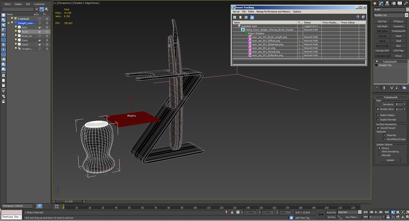Enable Separate by Materials checkbox
Viewport: 409px width, 221px height.
pos(384,135)
